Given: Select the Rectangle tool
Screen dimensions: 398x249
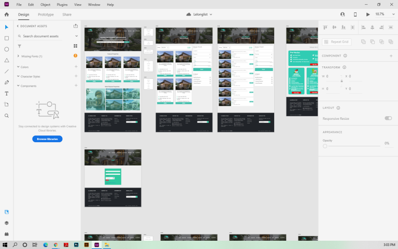Looking at the screenshot, I should coord(7,38).
